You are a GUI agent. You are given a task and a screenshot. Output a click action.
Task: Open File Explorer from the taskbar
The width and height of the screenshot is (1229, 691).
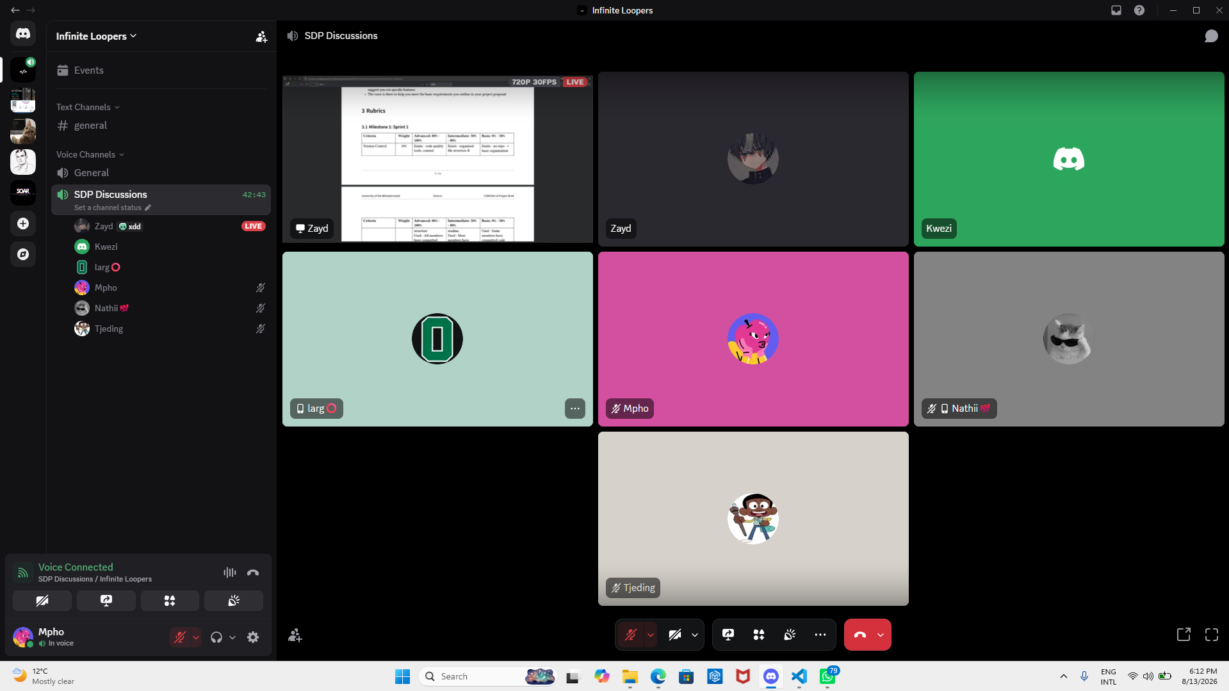[x=630, y=676]
